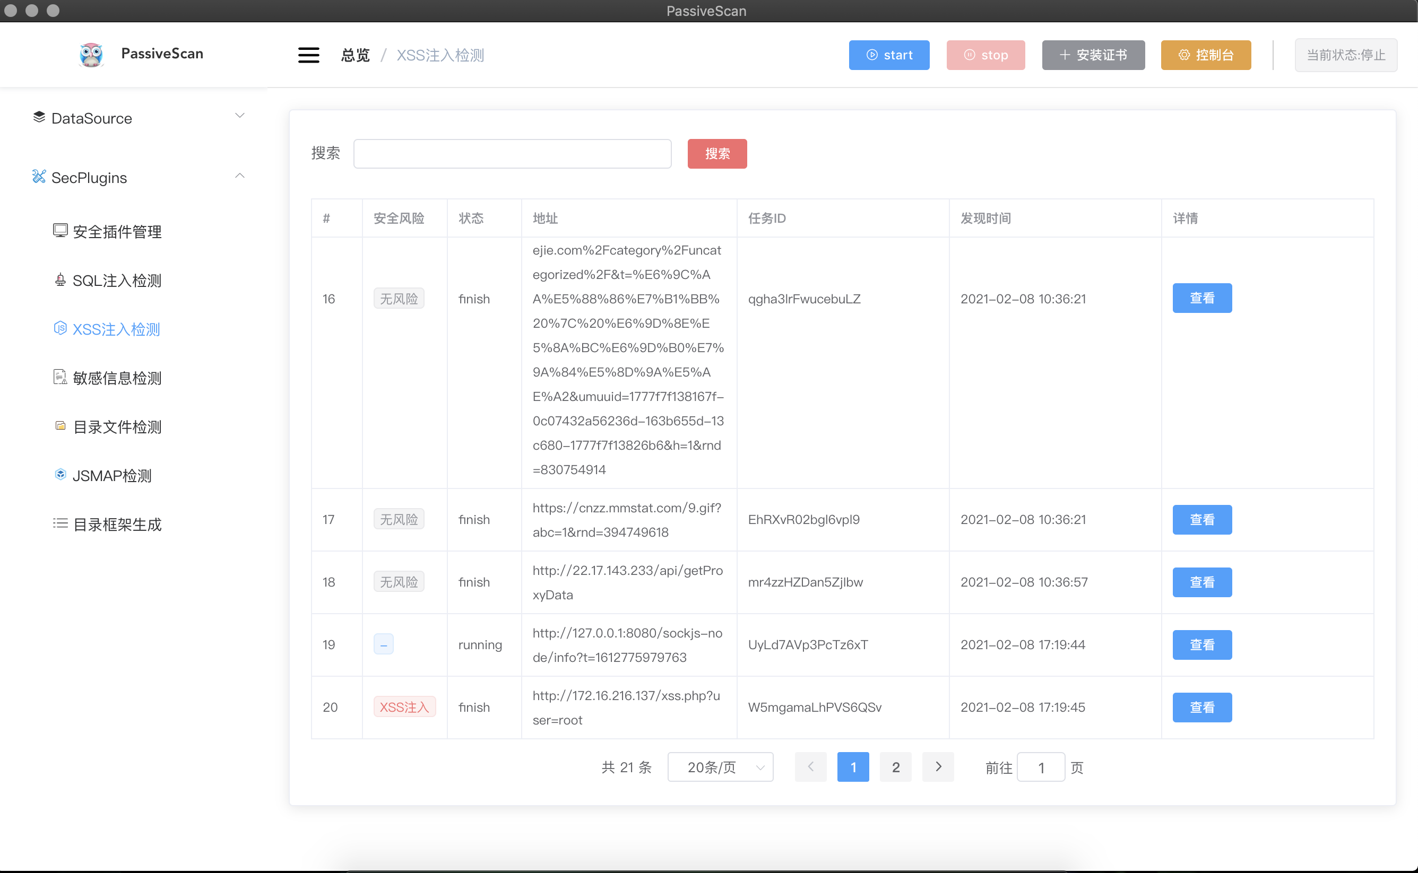Click the 敏感信息检测 document icon

(60, 378)
